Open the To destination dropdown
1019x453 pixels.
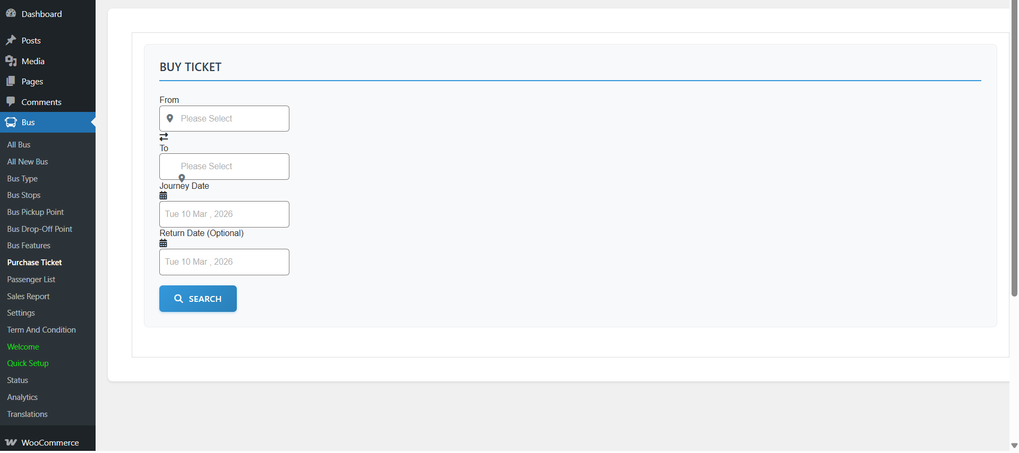[x=224, y=167]
